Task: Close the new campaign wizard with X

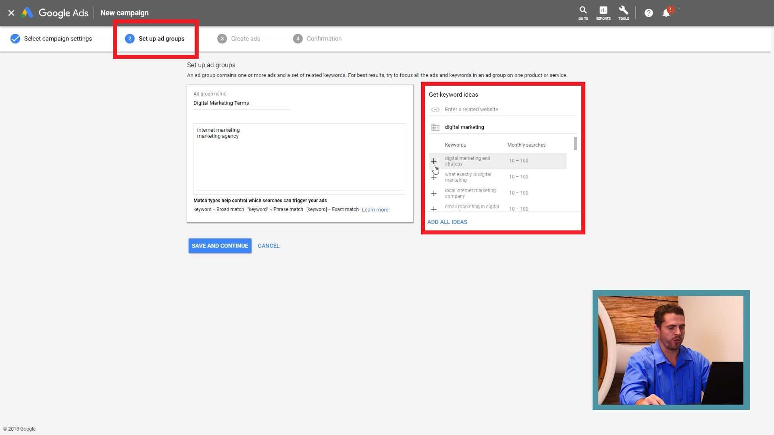Action: point(11,13)
